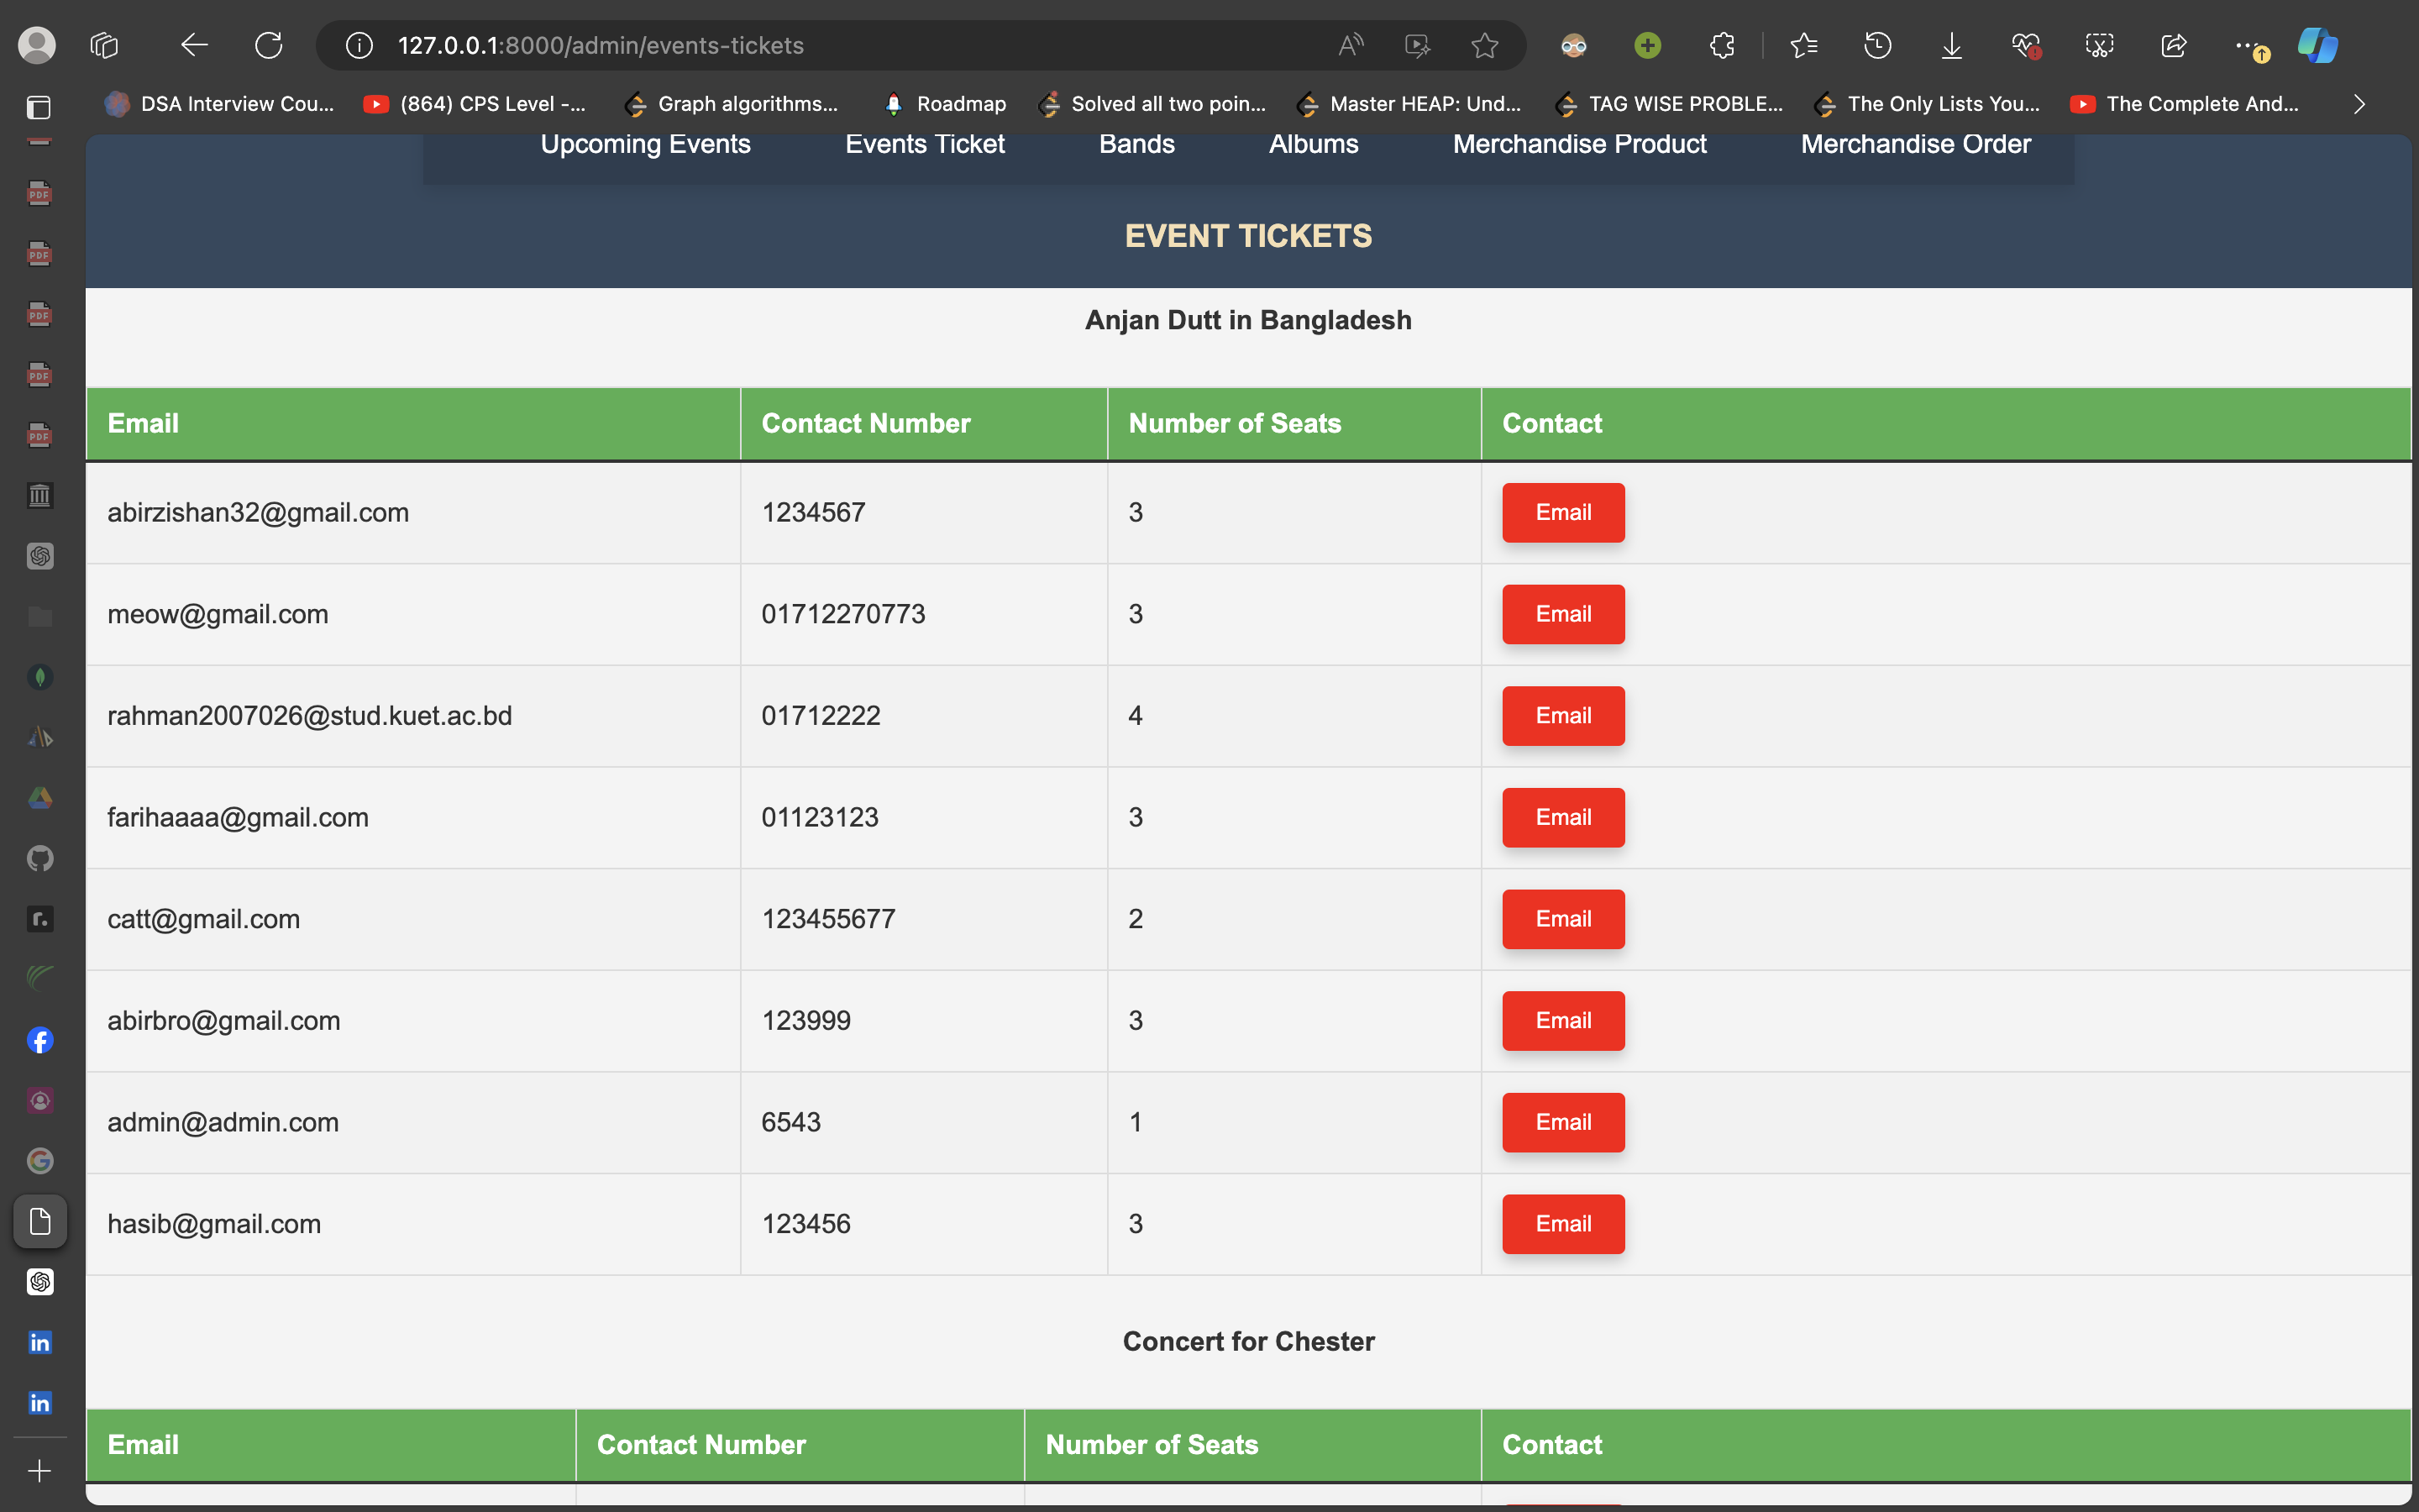Expand bookmarks overflow chevron
Image resolution: width=2419 pixels, height=1512 pixels.
click(x=2359, y=104)
